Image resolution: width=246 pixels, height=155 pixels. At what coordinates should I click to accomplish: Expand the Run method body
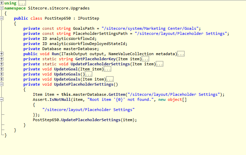tap(2, 54)
